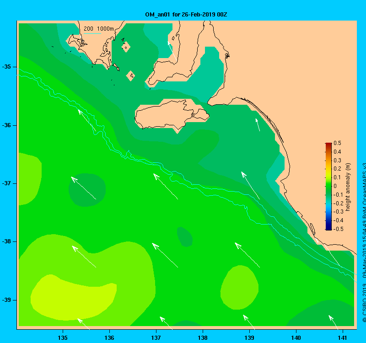Click the '-39' latitude tick label
366x343 pixels.
[6, 300]
